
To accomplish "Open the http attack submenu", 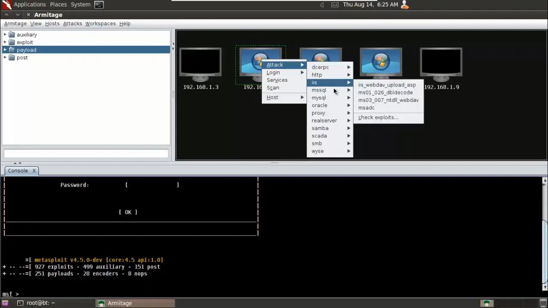I will [330, 75].
